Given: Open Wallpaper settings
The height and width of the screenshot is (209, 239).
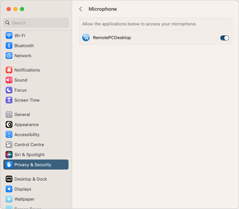Looking at the screenshot, I should 24,199.
